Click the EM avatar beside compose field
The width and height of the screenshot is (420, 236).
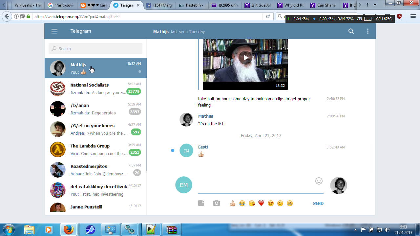[184, 185]
